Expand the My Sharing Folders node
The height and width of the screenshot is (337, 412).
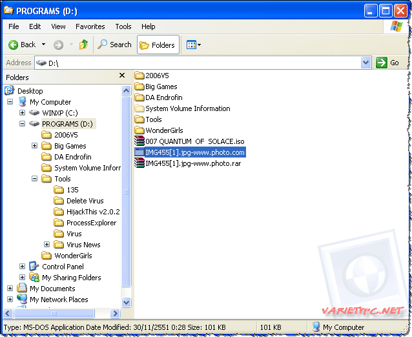23,278
